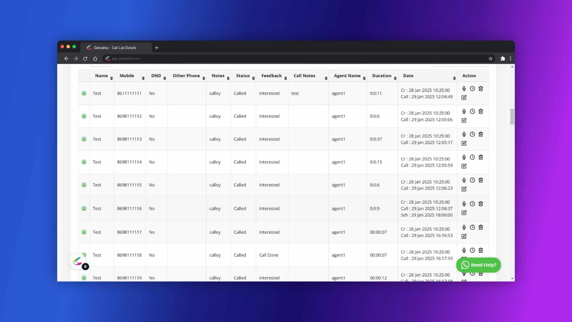This screenshot has width=572, height=322.
Task: Expand the Status column sort dropdown
Action: pos(253,78)
